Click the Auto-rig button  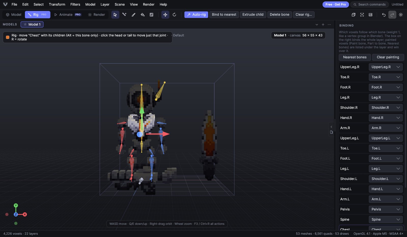tap(196, 15)
